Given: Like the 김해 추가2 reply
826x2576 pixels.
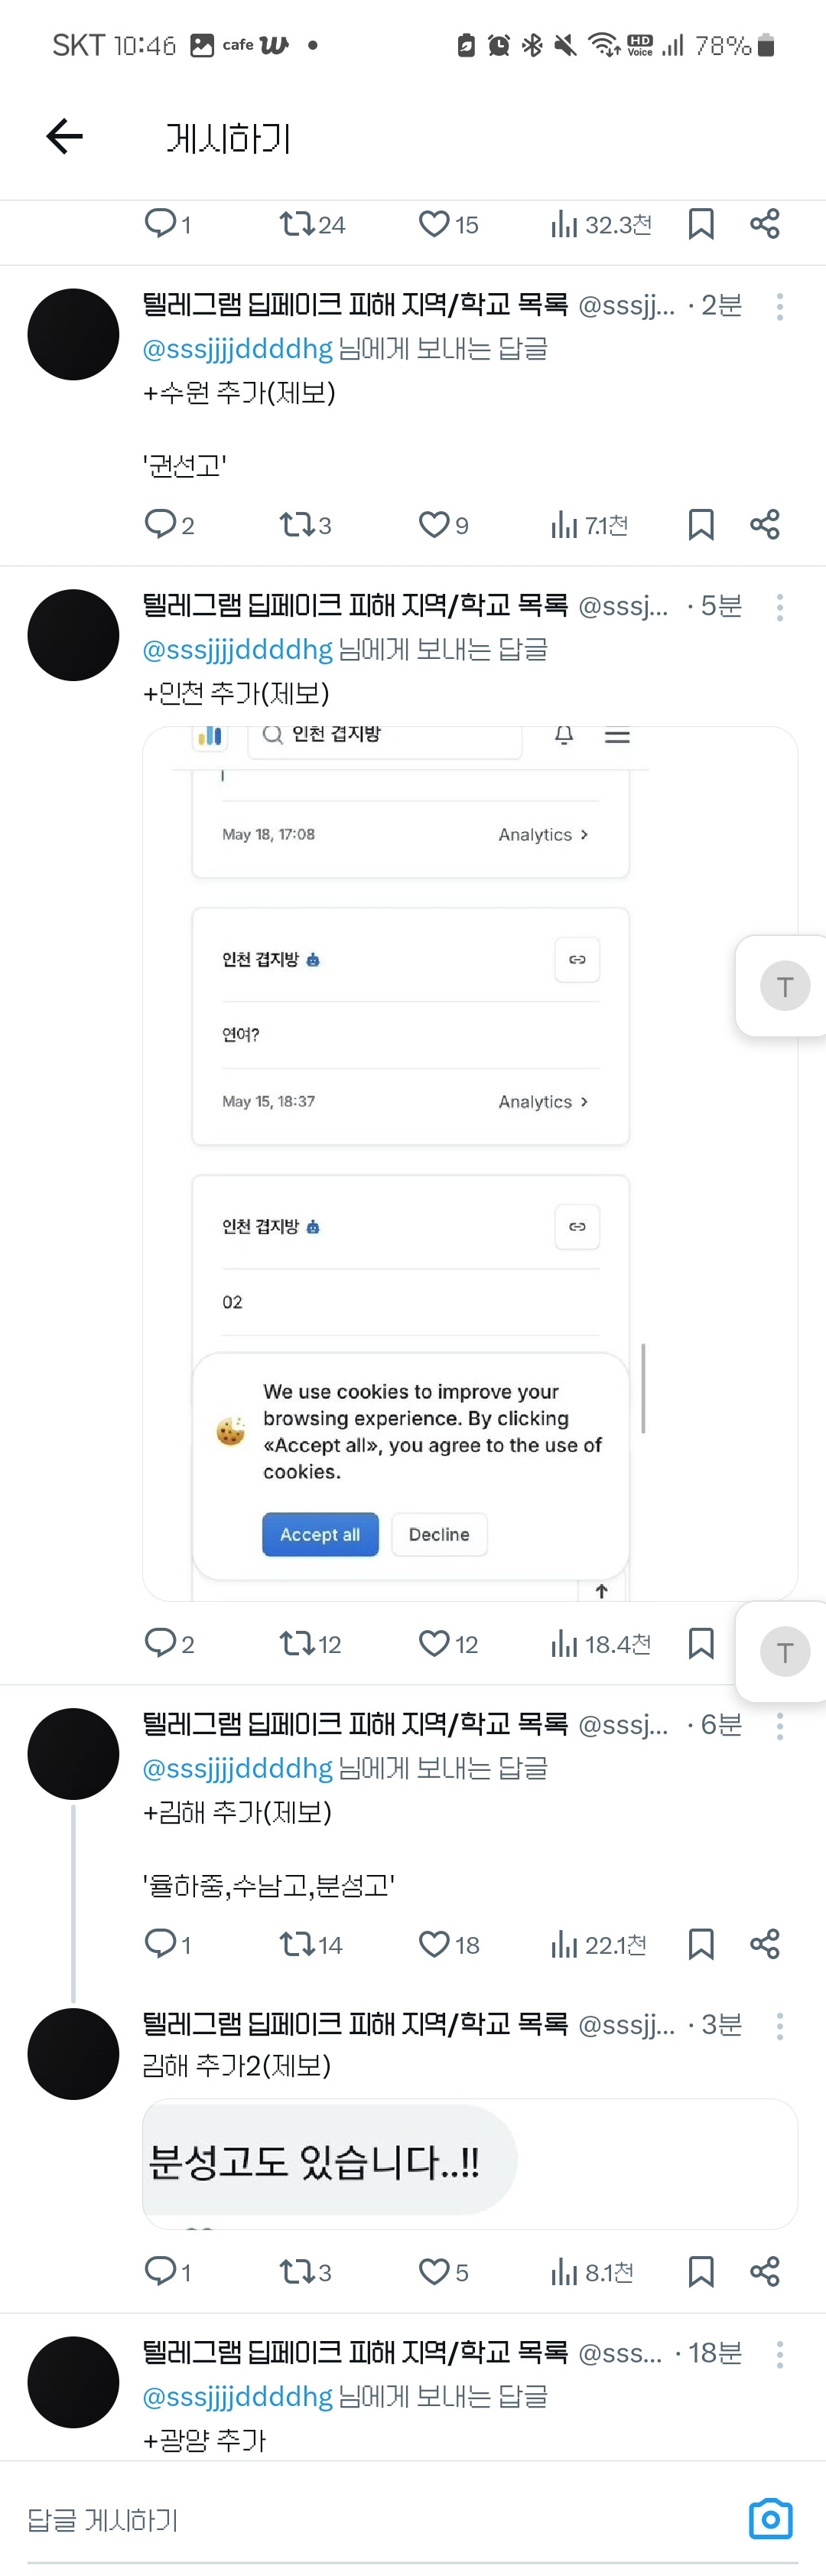Looking at the screenshot, I should (434, 2271).
